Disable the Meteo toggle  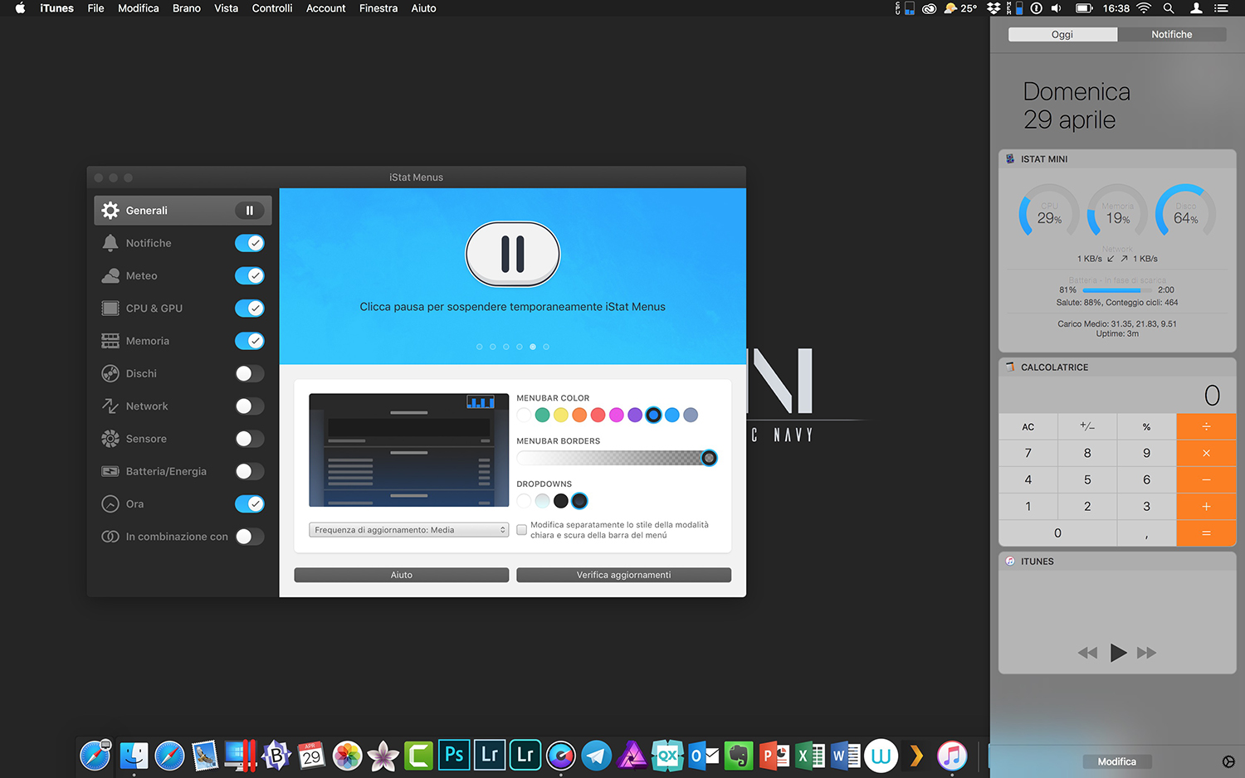point(249,275)
